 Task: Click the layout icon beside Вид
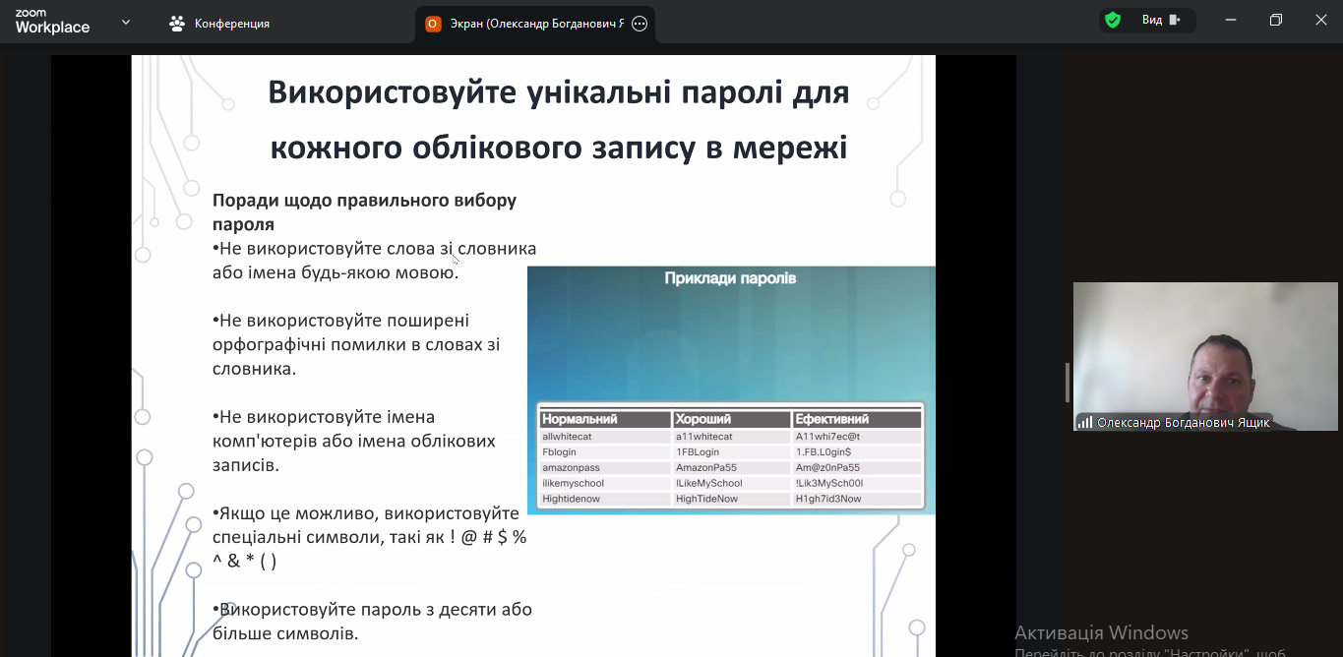tap(1175, 21)
